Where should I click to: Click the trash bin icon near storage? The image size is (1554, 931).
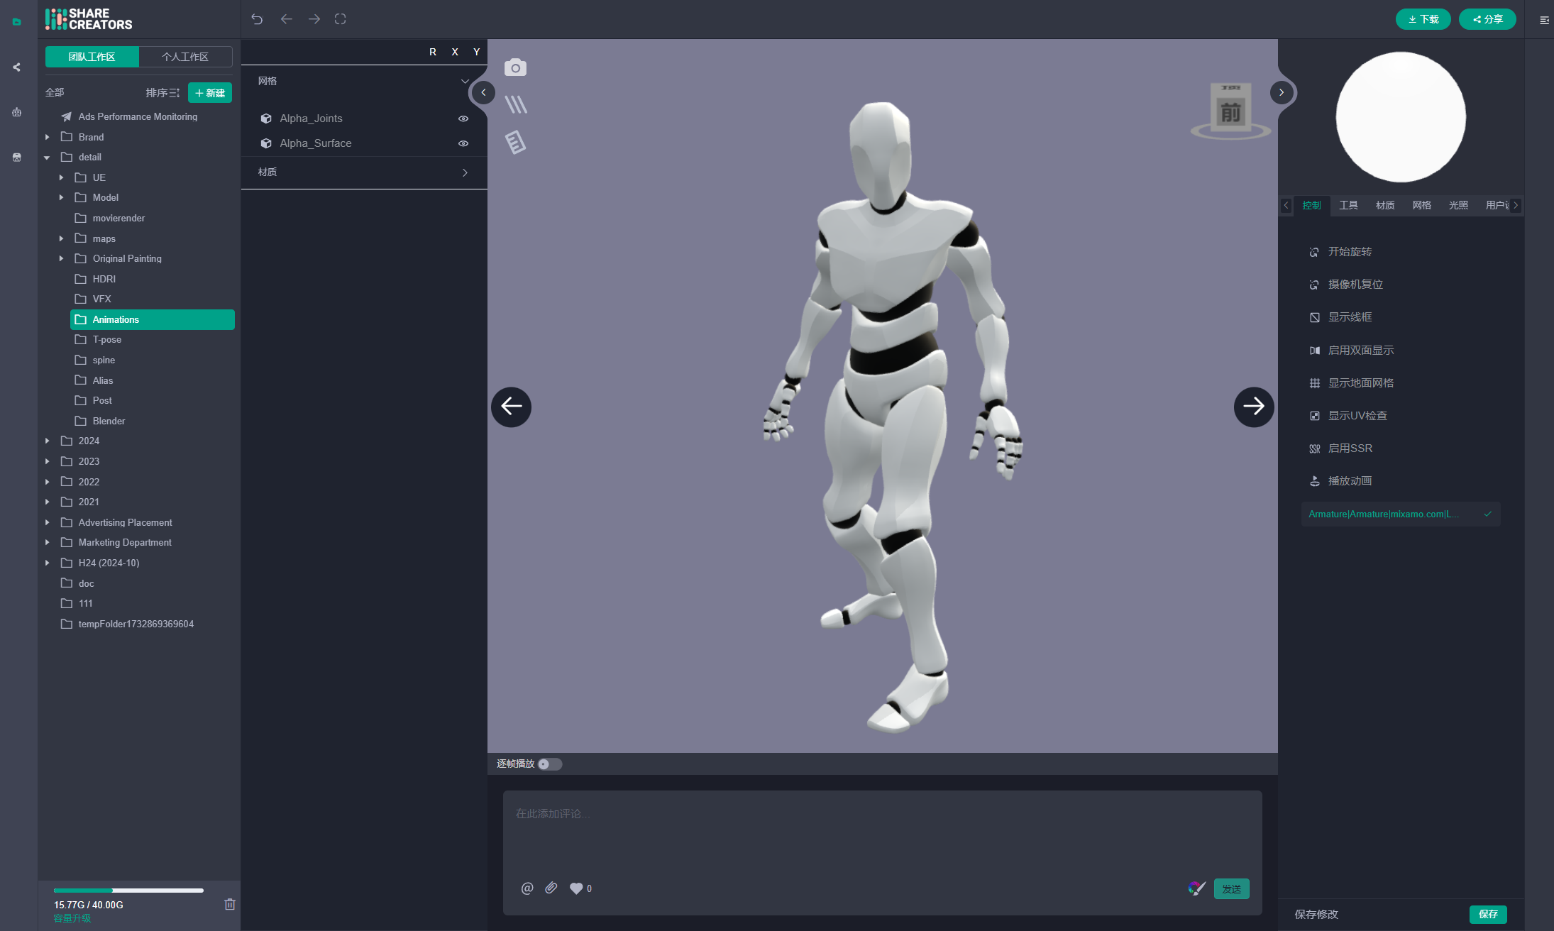point(230,904)
